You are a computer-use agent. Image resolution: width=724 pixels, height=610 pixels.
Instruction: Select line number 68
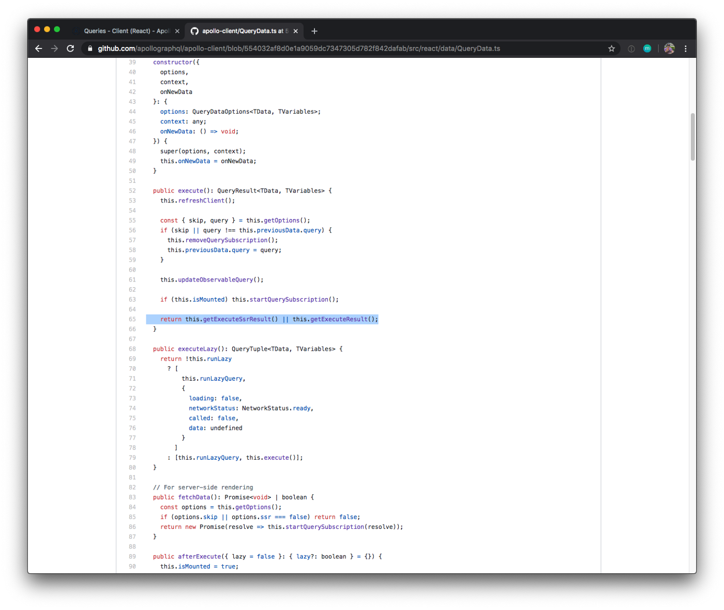click(132, 349)
